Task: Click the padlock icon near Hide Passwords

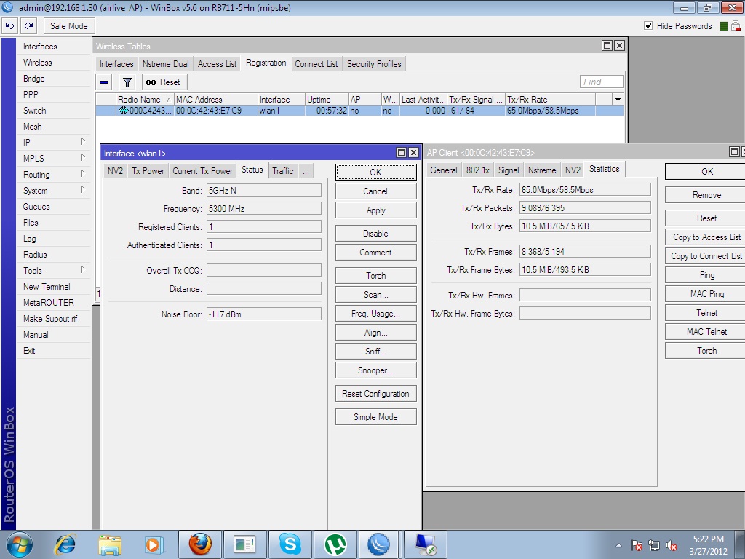Action: [736, 25]
